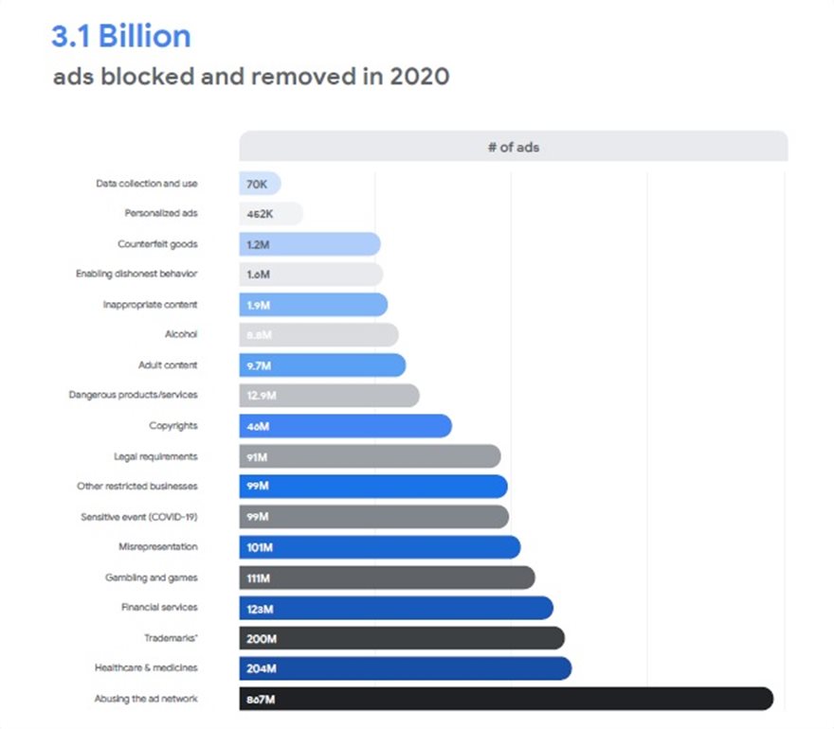Viewport: 834px width, 729px height.
Task: Select the 462K Personalized ads bar
Action: (x=270, y=214)
